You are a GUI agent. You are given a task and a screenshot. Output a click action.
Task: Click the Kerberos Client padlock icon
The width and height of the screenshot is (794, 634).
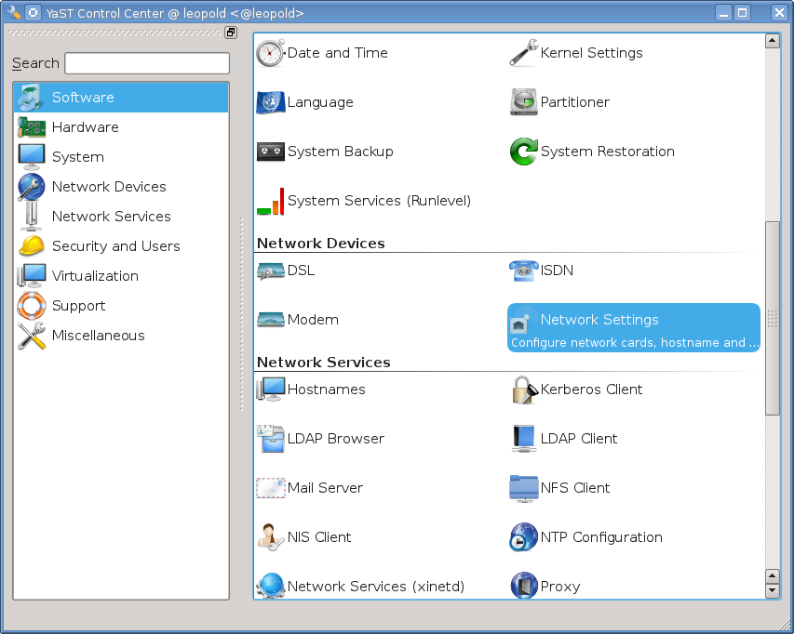click(x=524, y=390)
